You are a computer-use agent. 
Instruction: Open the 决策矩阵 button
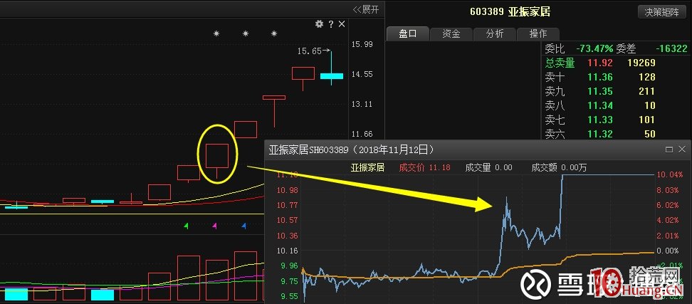click(x=661, y=12)
